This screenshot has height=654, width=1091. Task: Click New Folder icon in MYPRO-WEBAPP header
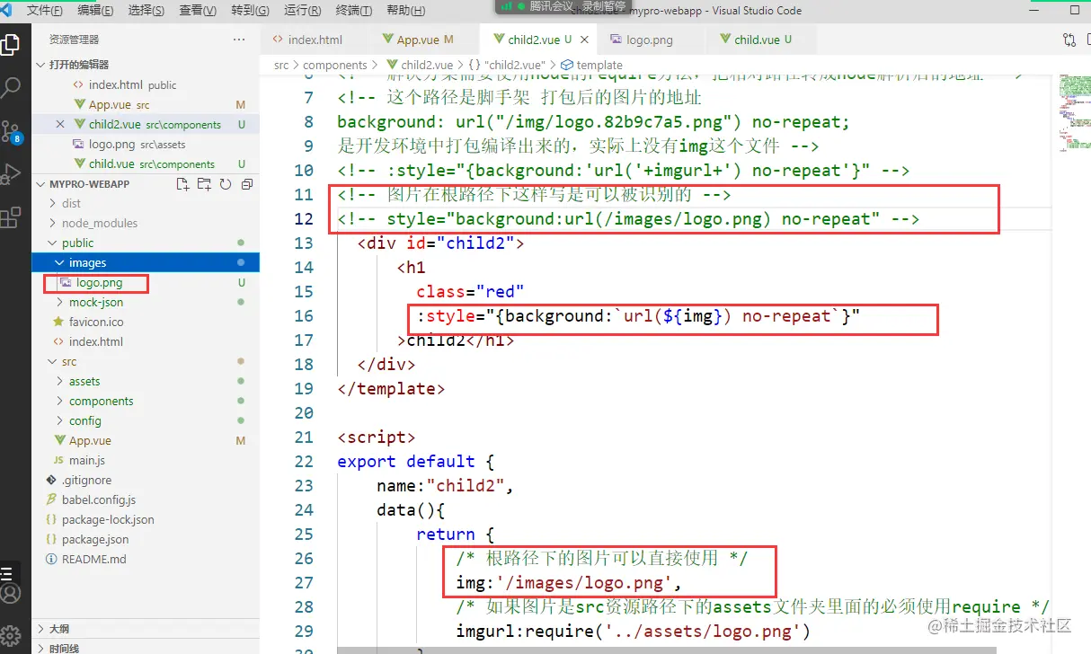click(x=204, y=183)
